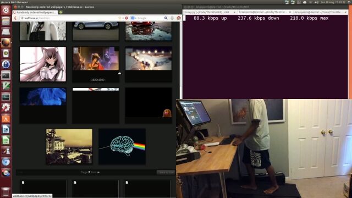
Task: Open the Google Chrome launcher icon
Action: point(6,172)
